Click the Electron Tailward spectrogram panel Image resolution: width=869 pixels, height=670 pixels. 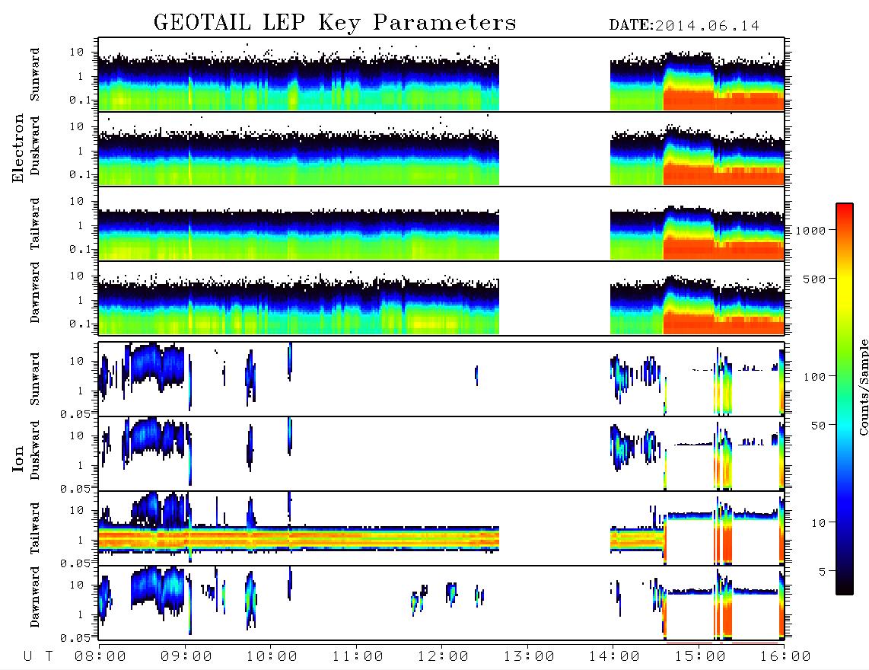click(x=441, y=224)
